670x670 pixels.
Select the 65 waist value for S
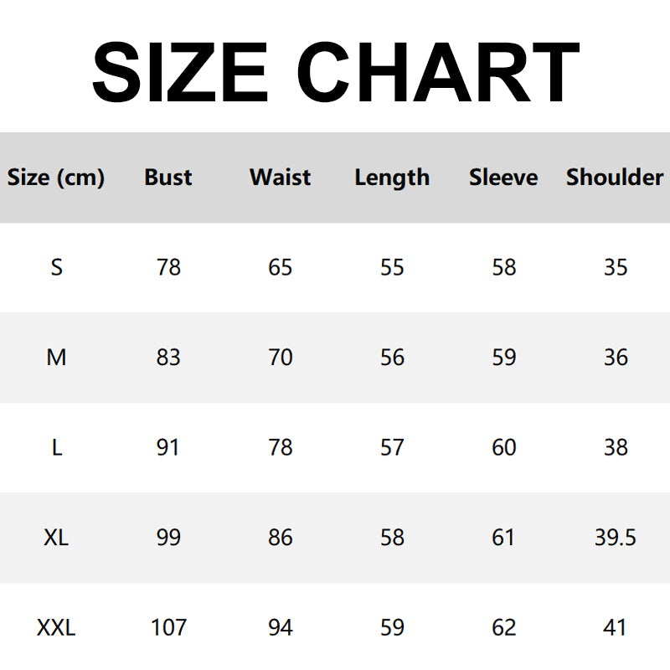[x=281, y=268]
